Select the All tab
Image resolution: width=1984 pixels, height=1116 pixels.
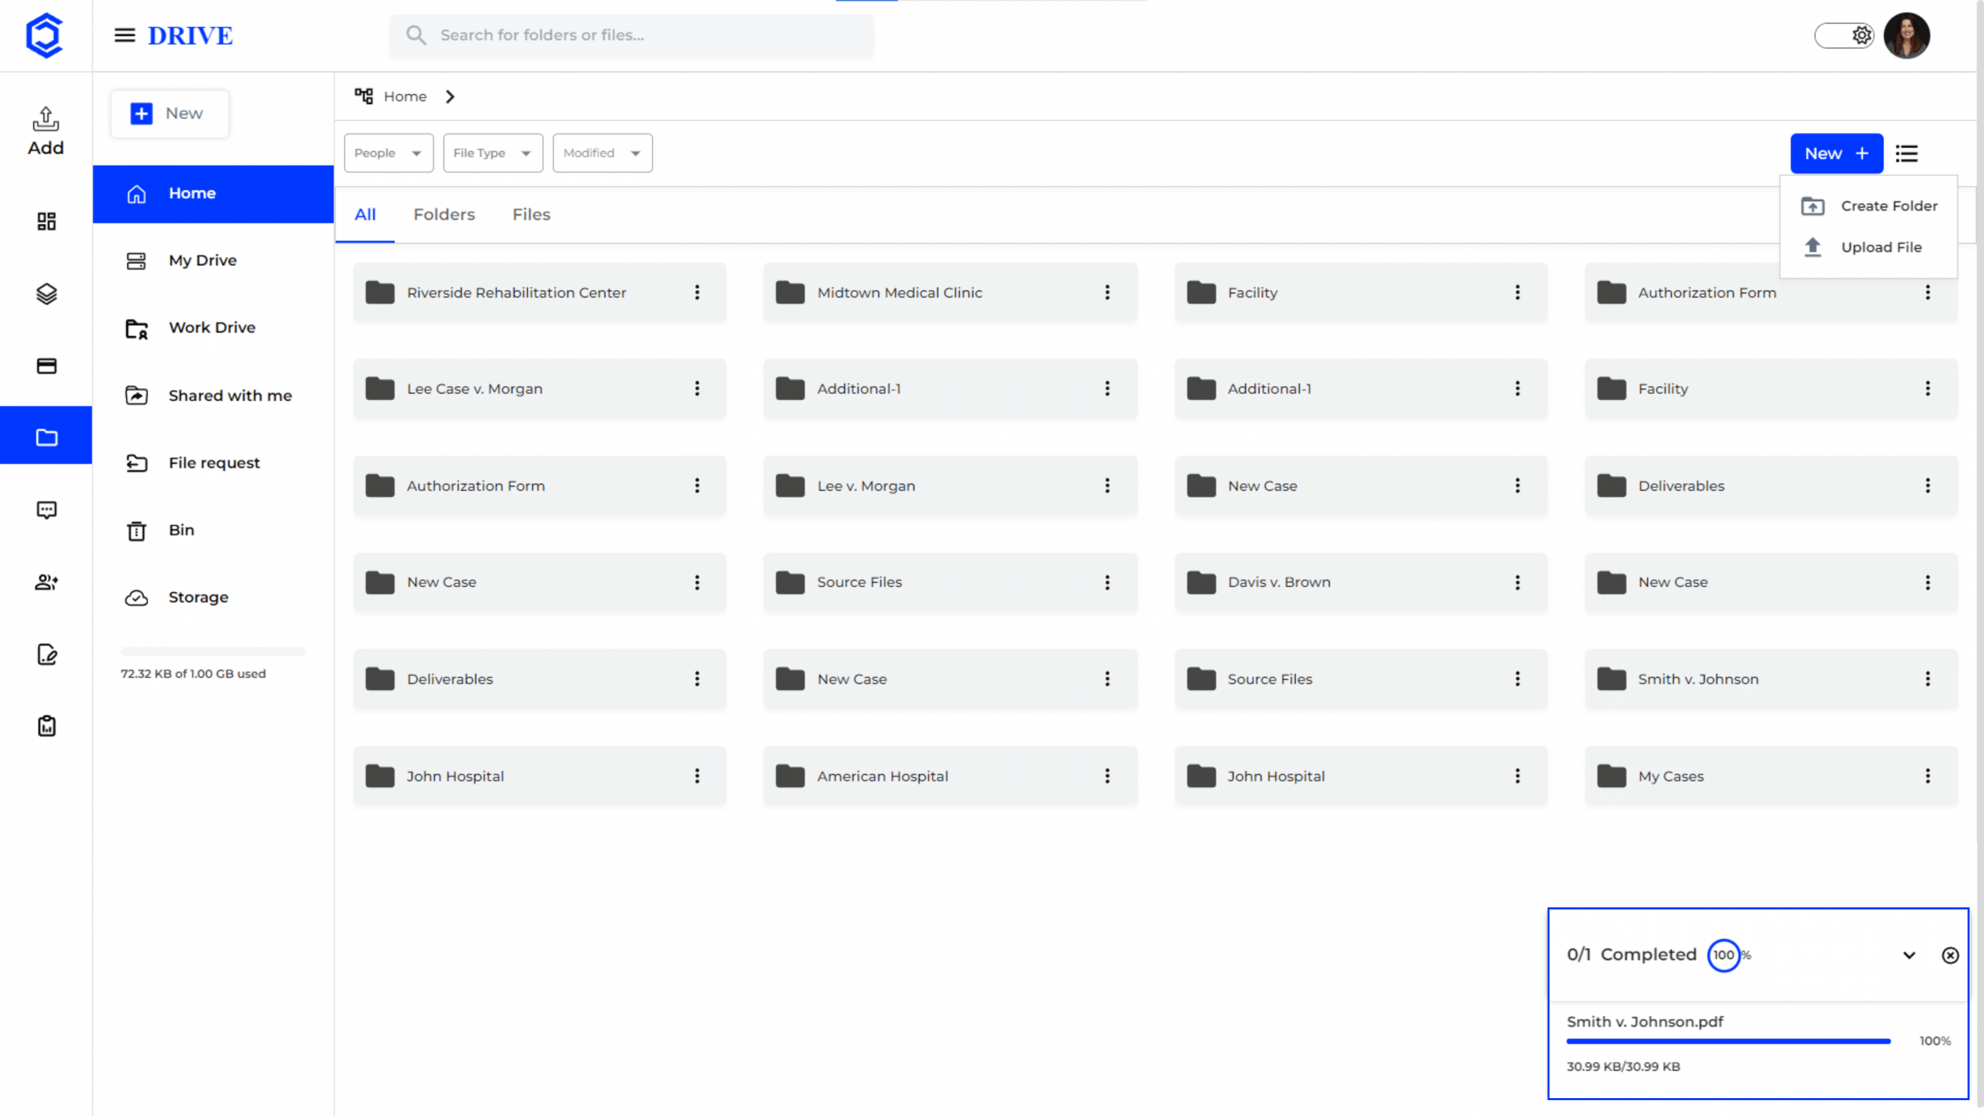[x=365, y=214]
